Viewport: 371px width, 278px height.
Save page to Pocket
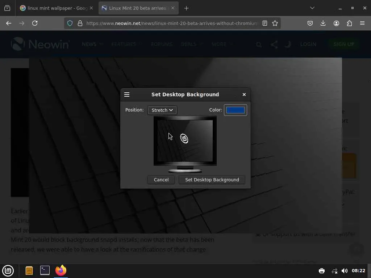310,23
